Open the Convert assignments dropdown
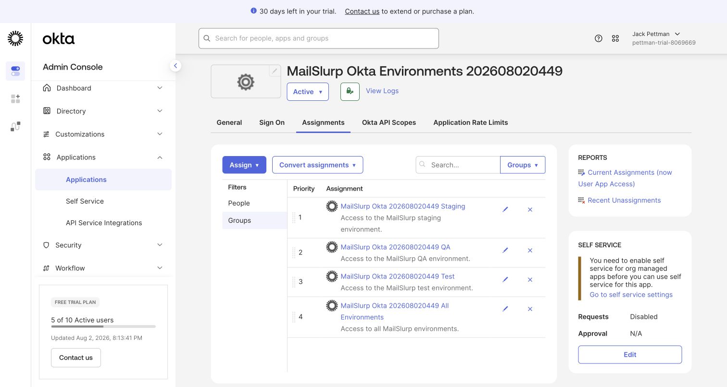727x387 pixels. point(318,165)
